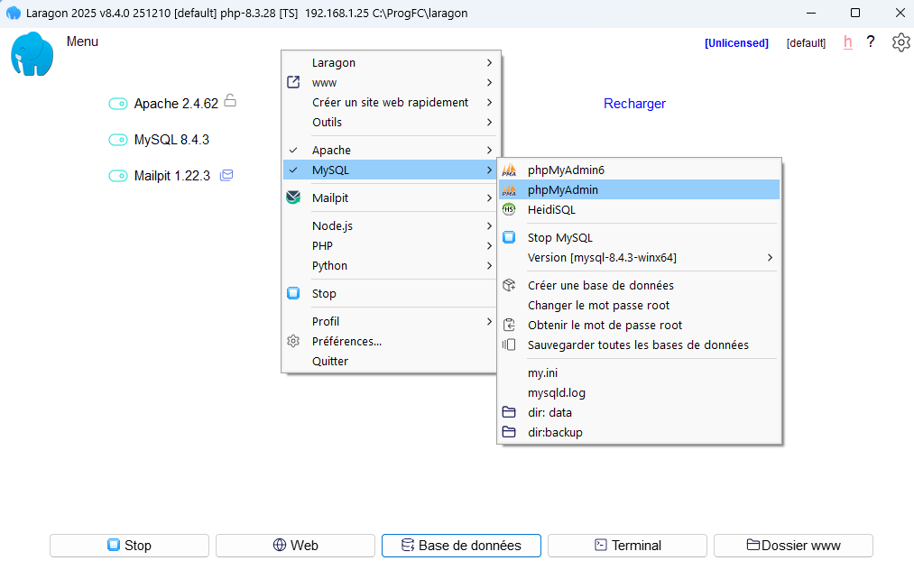Click the Recharger link
The width and height of the screenshot is (914, 579).
634,103
